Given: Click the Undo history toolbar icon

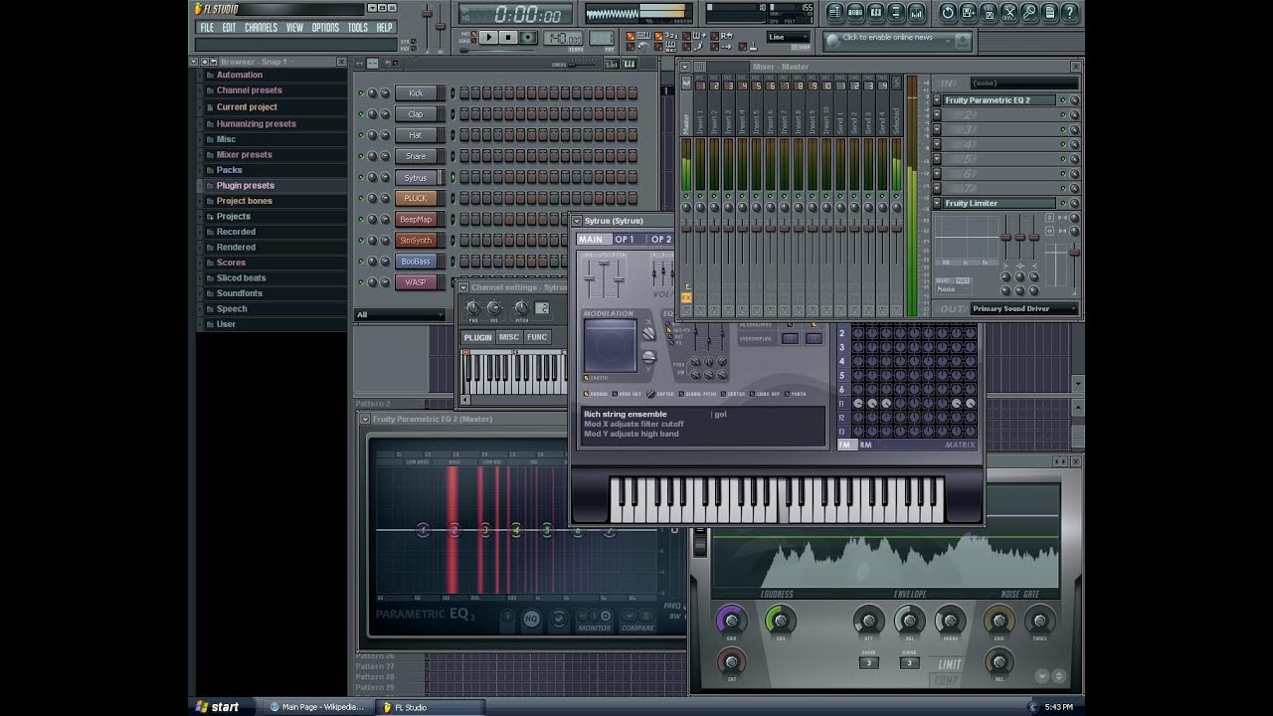Looking at the screenshot, I should (948, 13).
